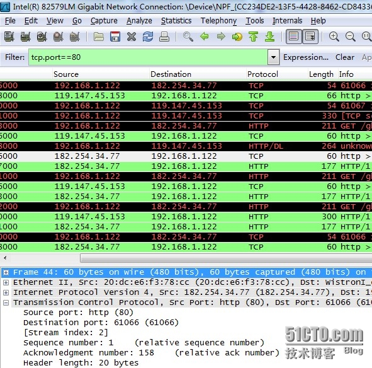The height and width of the screenshot is (368, 372).
Task: Restart the running live capture
Action: (x=75, y=37)
